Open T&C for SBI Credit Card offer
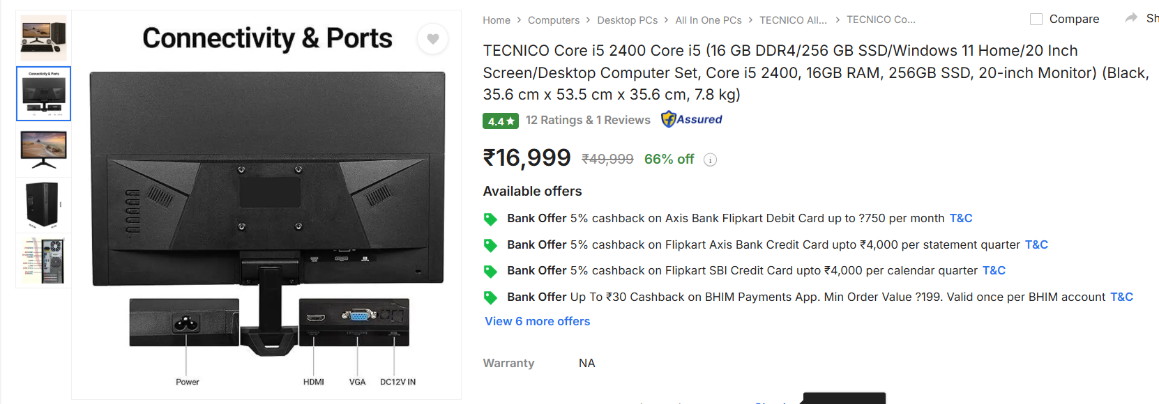The width and height of the screenshot is (1159, 404). pyautogui.click(x=994, y=270)
